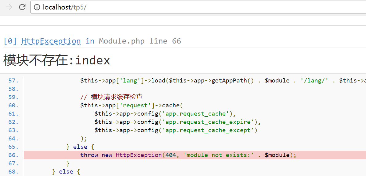Click the highlighted line number 66.

click(13, 155)
